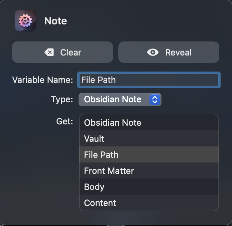Click the blue up-down chevrons on Type popup

(x=155, y=100)
